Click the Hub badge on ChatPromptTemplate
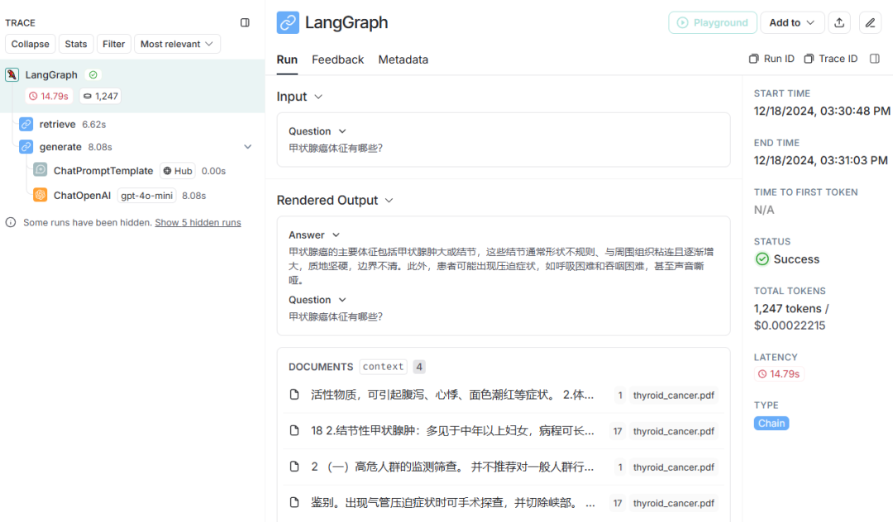Viewport: 893px width, 522px height. pos(178,171)
